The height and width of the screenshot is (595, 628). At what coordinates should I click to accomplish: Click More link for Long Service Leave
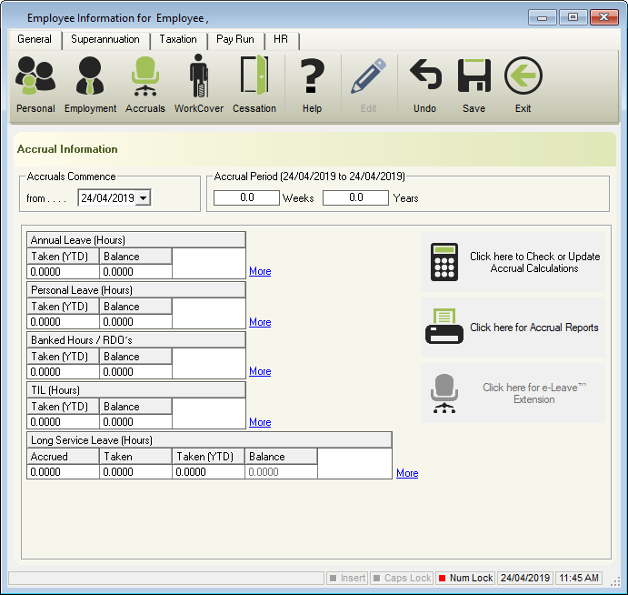pyautogui.click(x=407, y=473)
